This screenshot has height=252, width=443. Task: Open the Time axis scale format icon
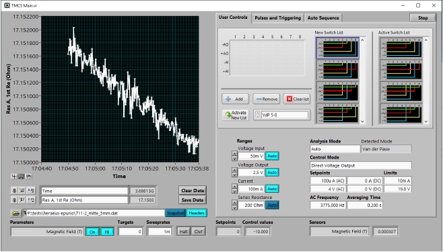[31, 191]
